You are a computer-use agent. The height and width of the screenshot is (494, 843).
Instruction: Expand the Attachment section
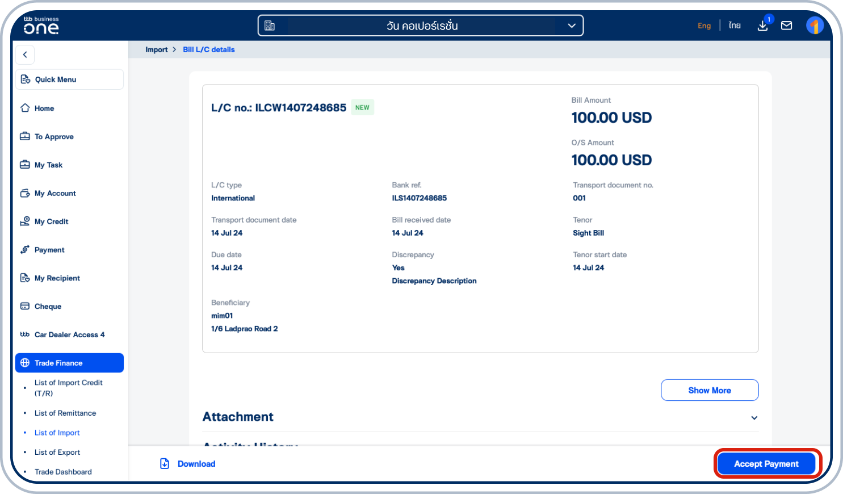click(x=754, y=417)
